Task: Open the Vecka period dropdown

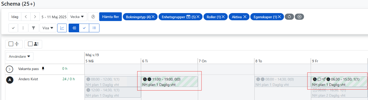Action: (77, 17)
